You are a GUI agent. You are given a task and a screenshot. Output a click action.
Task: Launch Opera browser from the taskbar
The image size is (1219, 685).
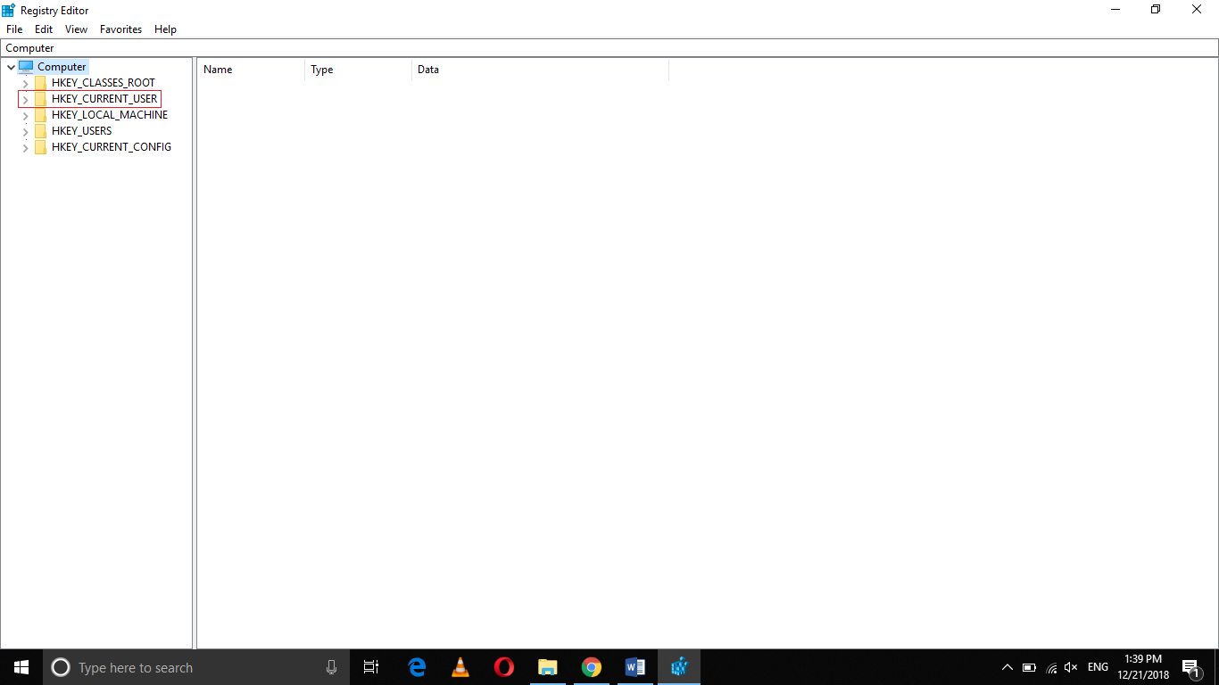[x=503, y=666]
